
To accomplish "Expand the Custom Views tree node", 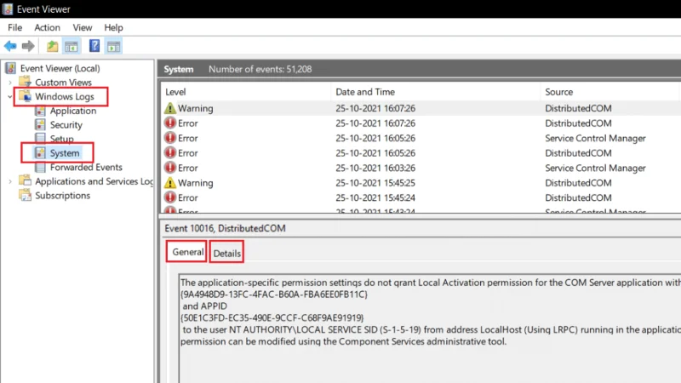I will click(10, 82).
